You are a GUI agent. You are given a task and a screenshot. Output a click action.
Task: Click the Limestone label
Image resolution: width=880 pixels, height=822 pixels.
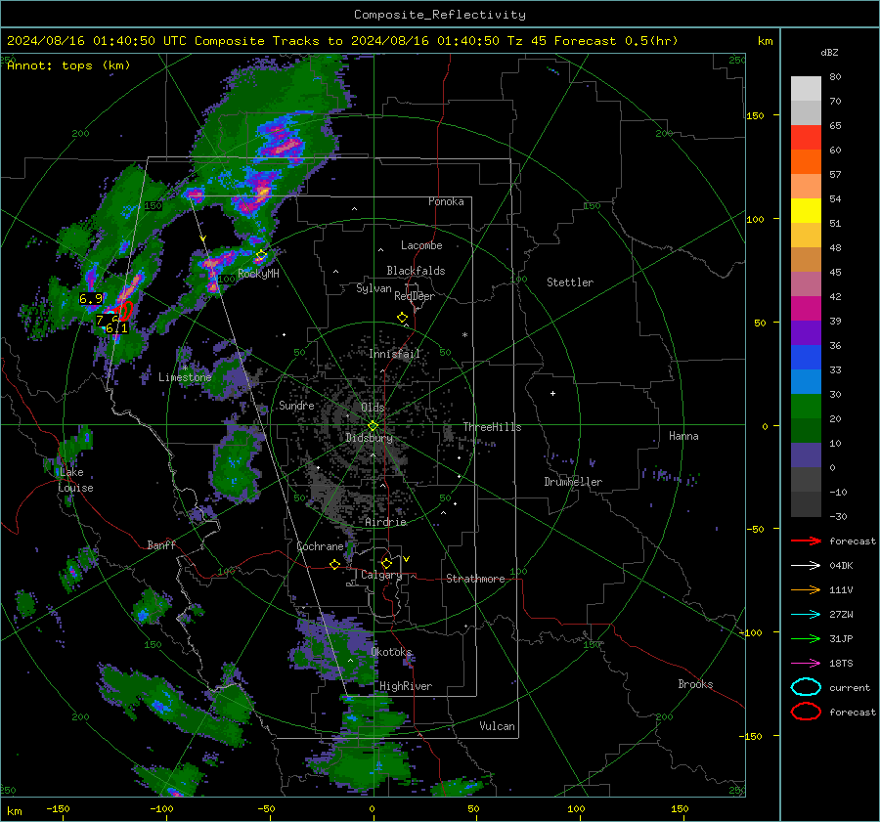click(185, 377)
